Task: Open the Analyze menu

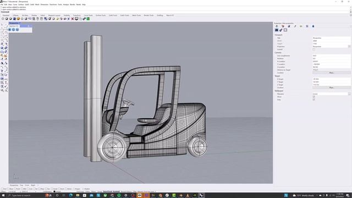Action: point(66,4)
